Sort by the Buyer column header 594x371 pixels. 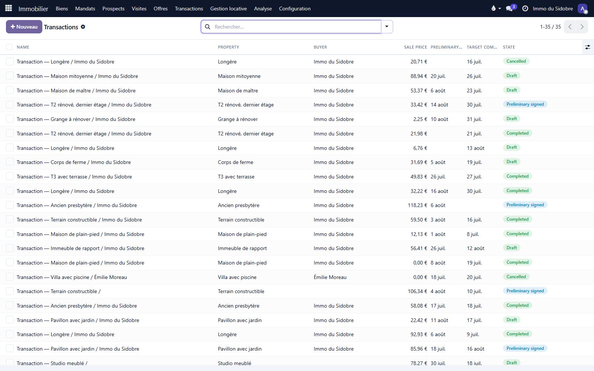pos(320,47)
